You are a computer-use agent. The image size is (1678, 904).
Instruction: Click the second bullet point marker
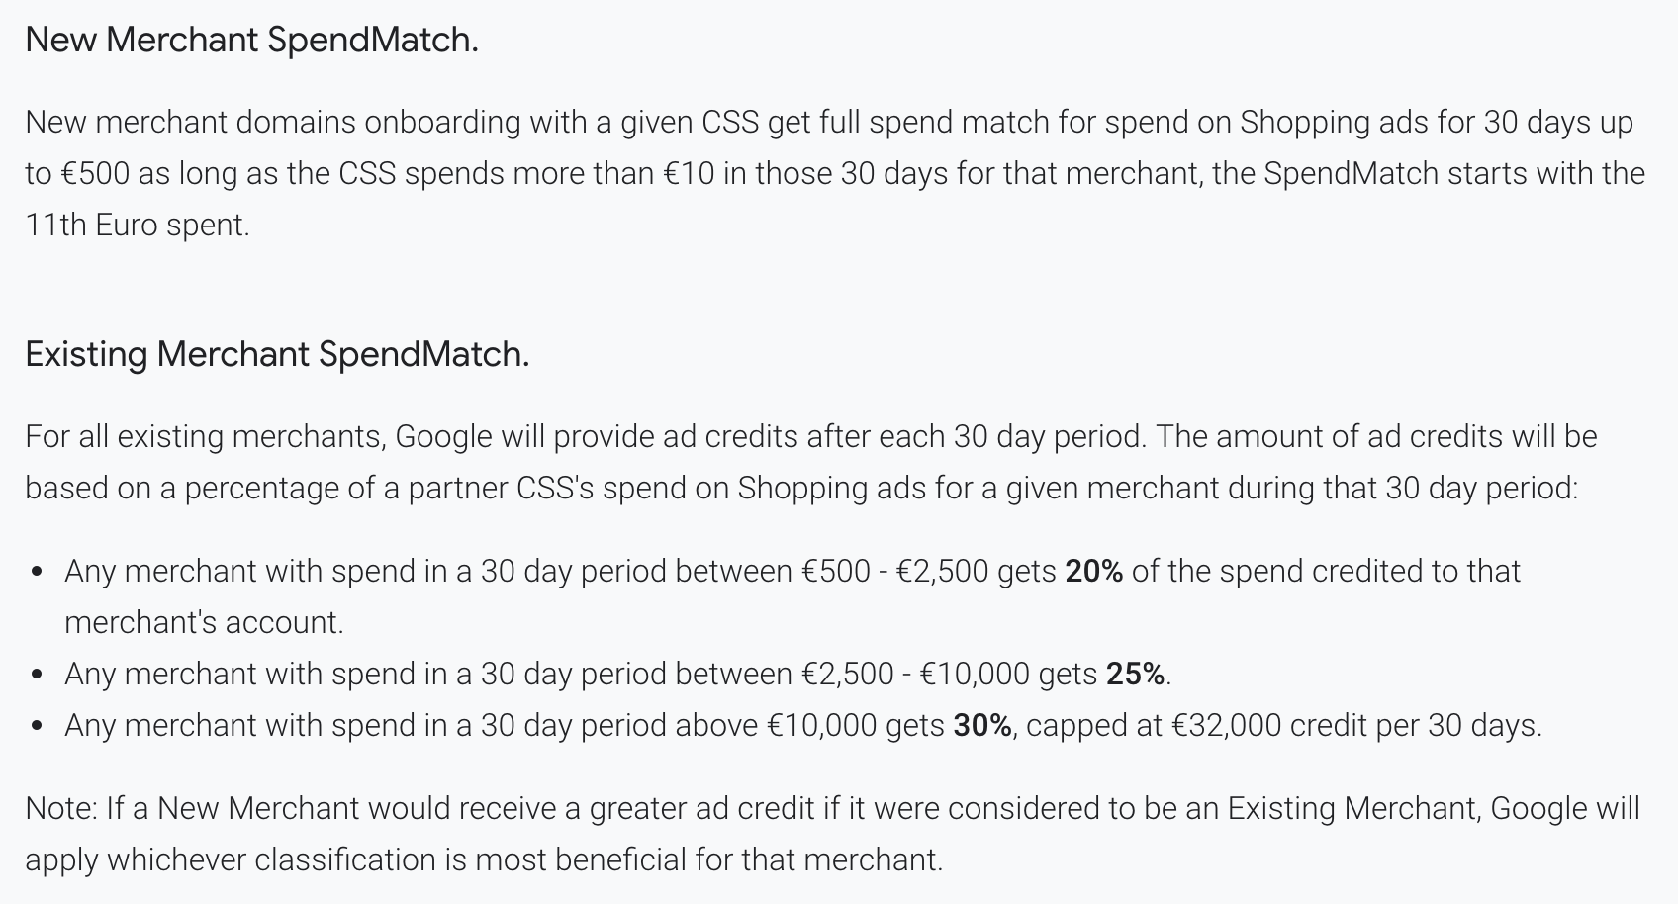click(x=37, y=675)
